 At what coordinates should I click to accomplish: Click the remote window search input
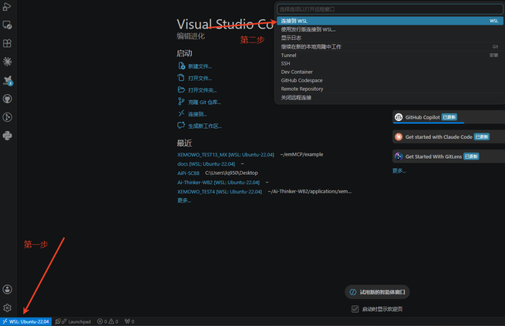[389, 9]
